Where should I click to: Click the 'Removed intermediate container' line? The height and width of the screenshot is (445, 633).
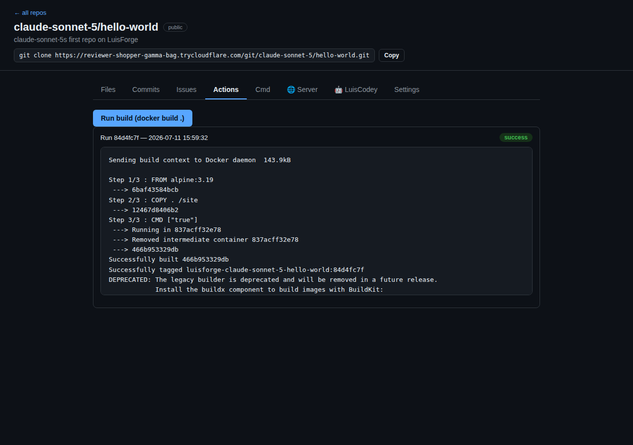[x=205, y=239]
